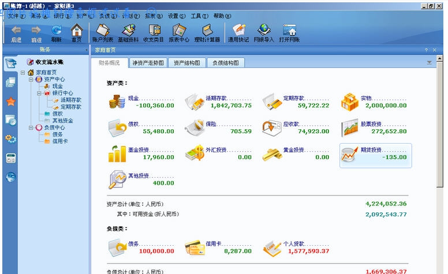The image size is (448, 274).
Task: Click the 4,224,052.36 total assets value
Action: click(x=386, y=204)
